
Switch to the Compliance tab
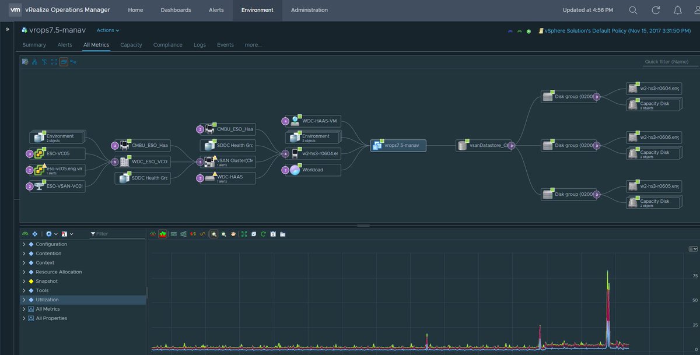tap(168, 45)
